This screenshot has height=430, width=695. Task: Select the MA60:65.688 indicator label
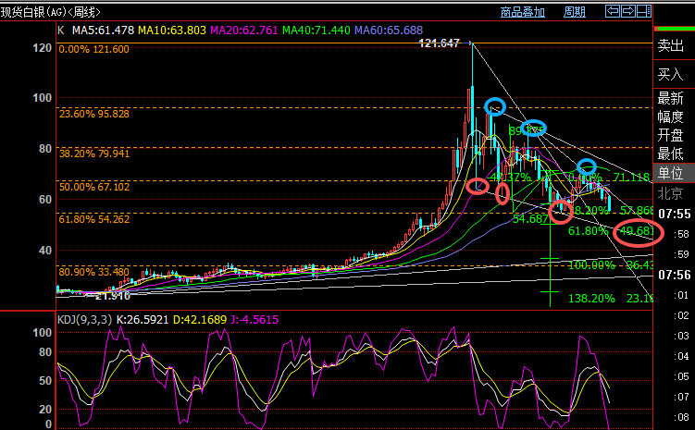[x=389, y=31]
